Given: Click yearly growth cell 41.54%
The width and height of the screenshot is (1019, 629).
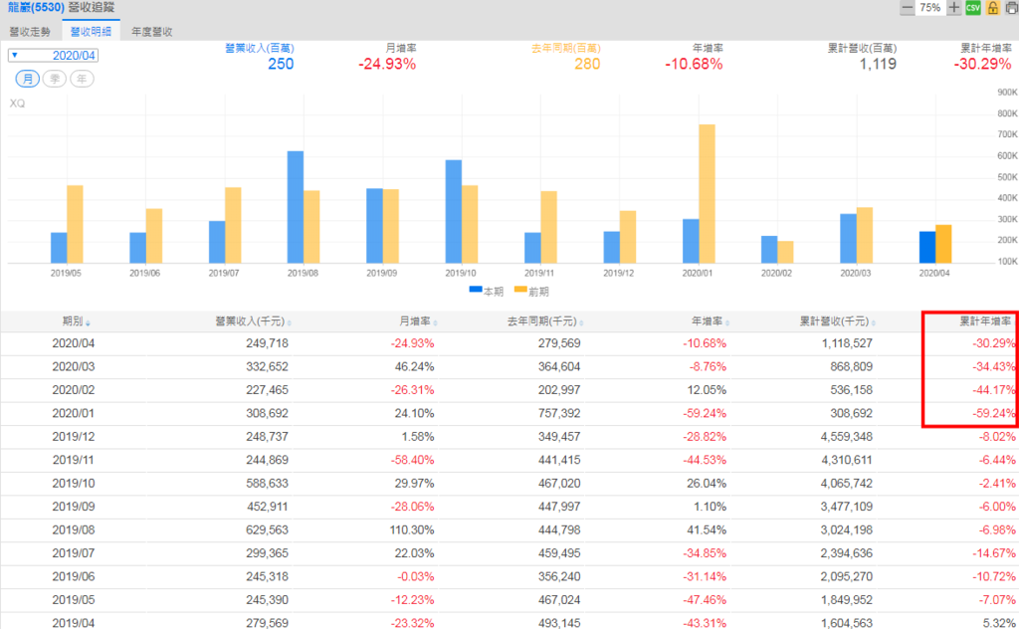Looking at the screenshot, I should pos(707,530).
